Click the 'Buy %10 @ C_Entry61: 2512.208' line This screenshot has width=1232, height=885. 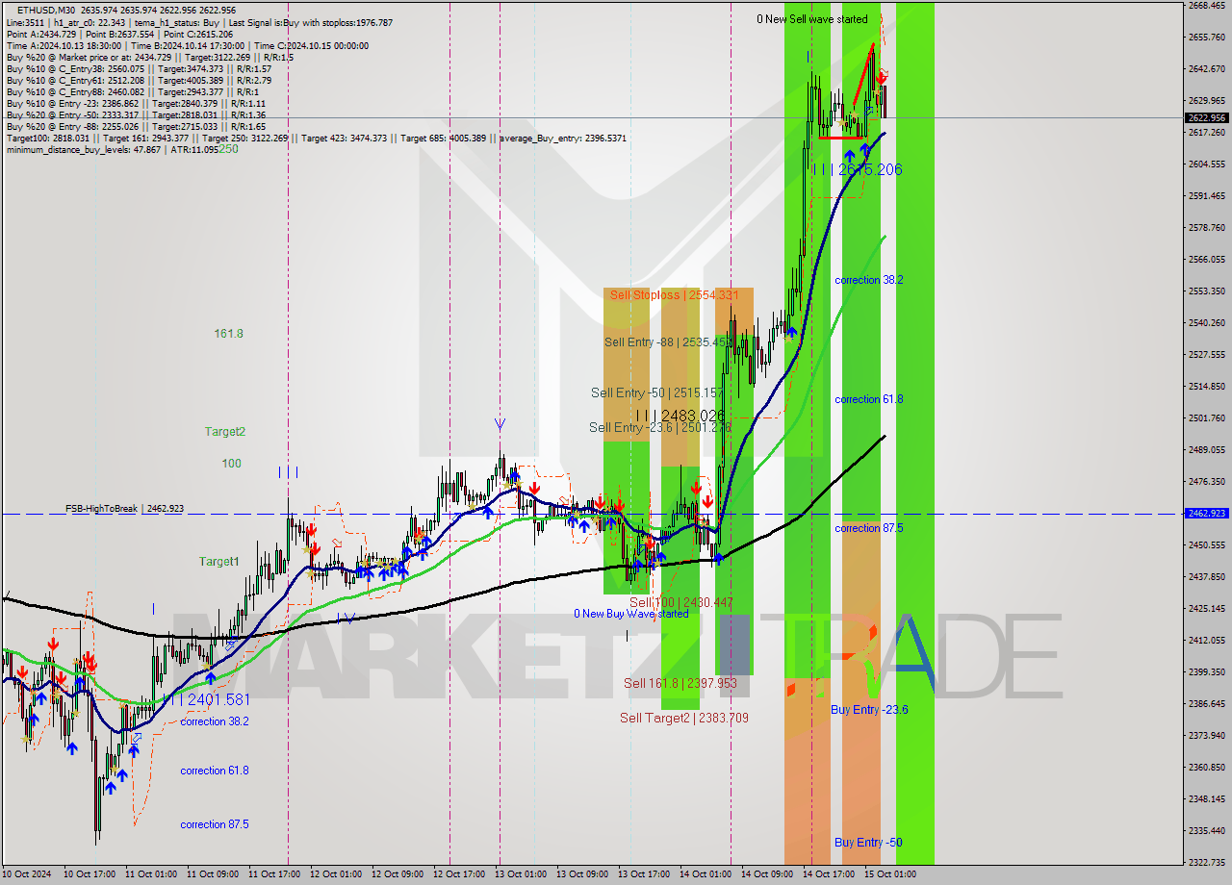[139, 80]
